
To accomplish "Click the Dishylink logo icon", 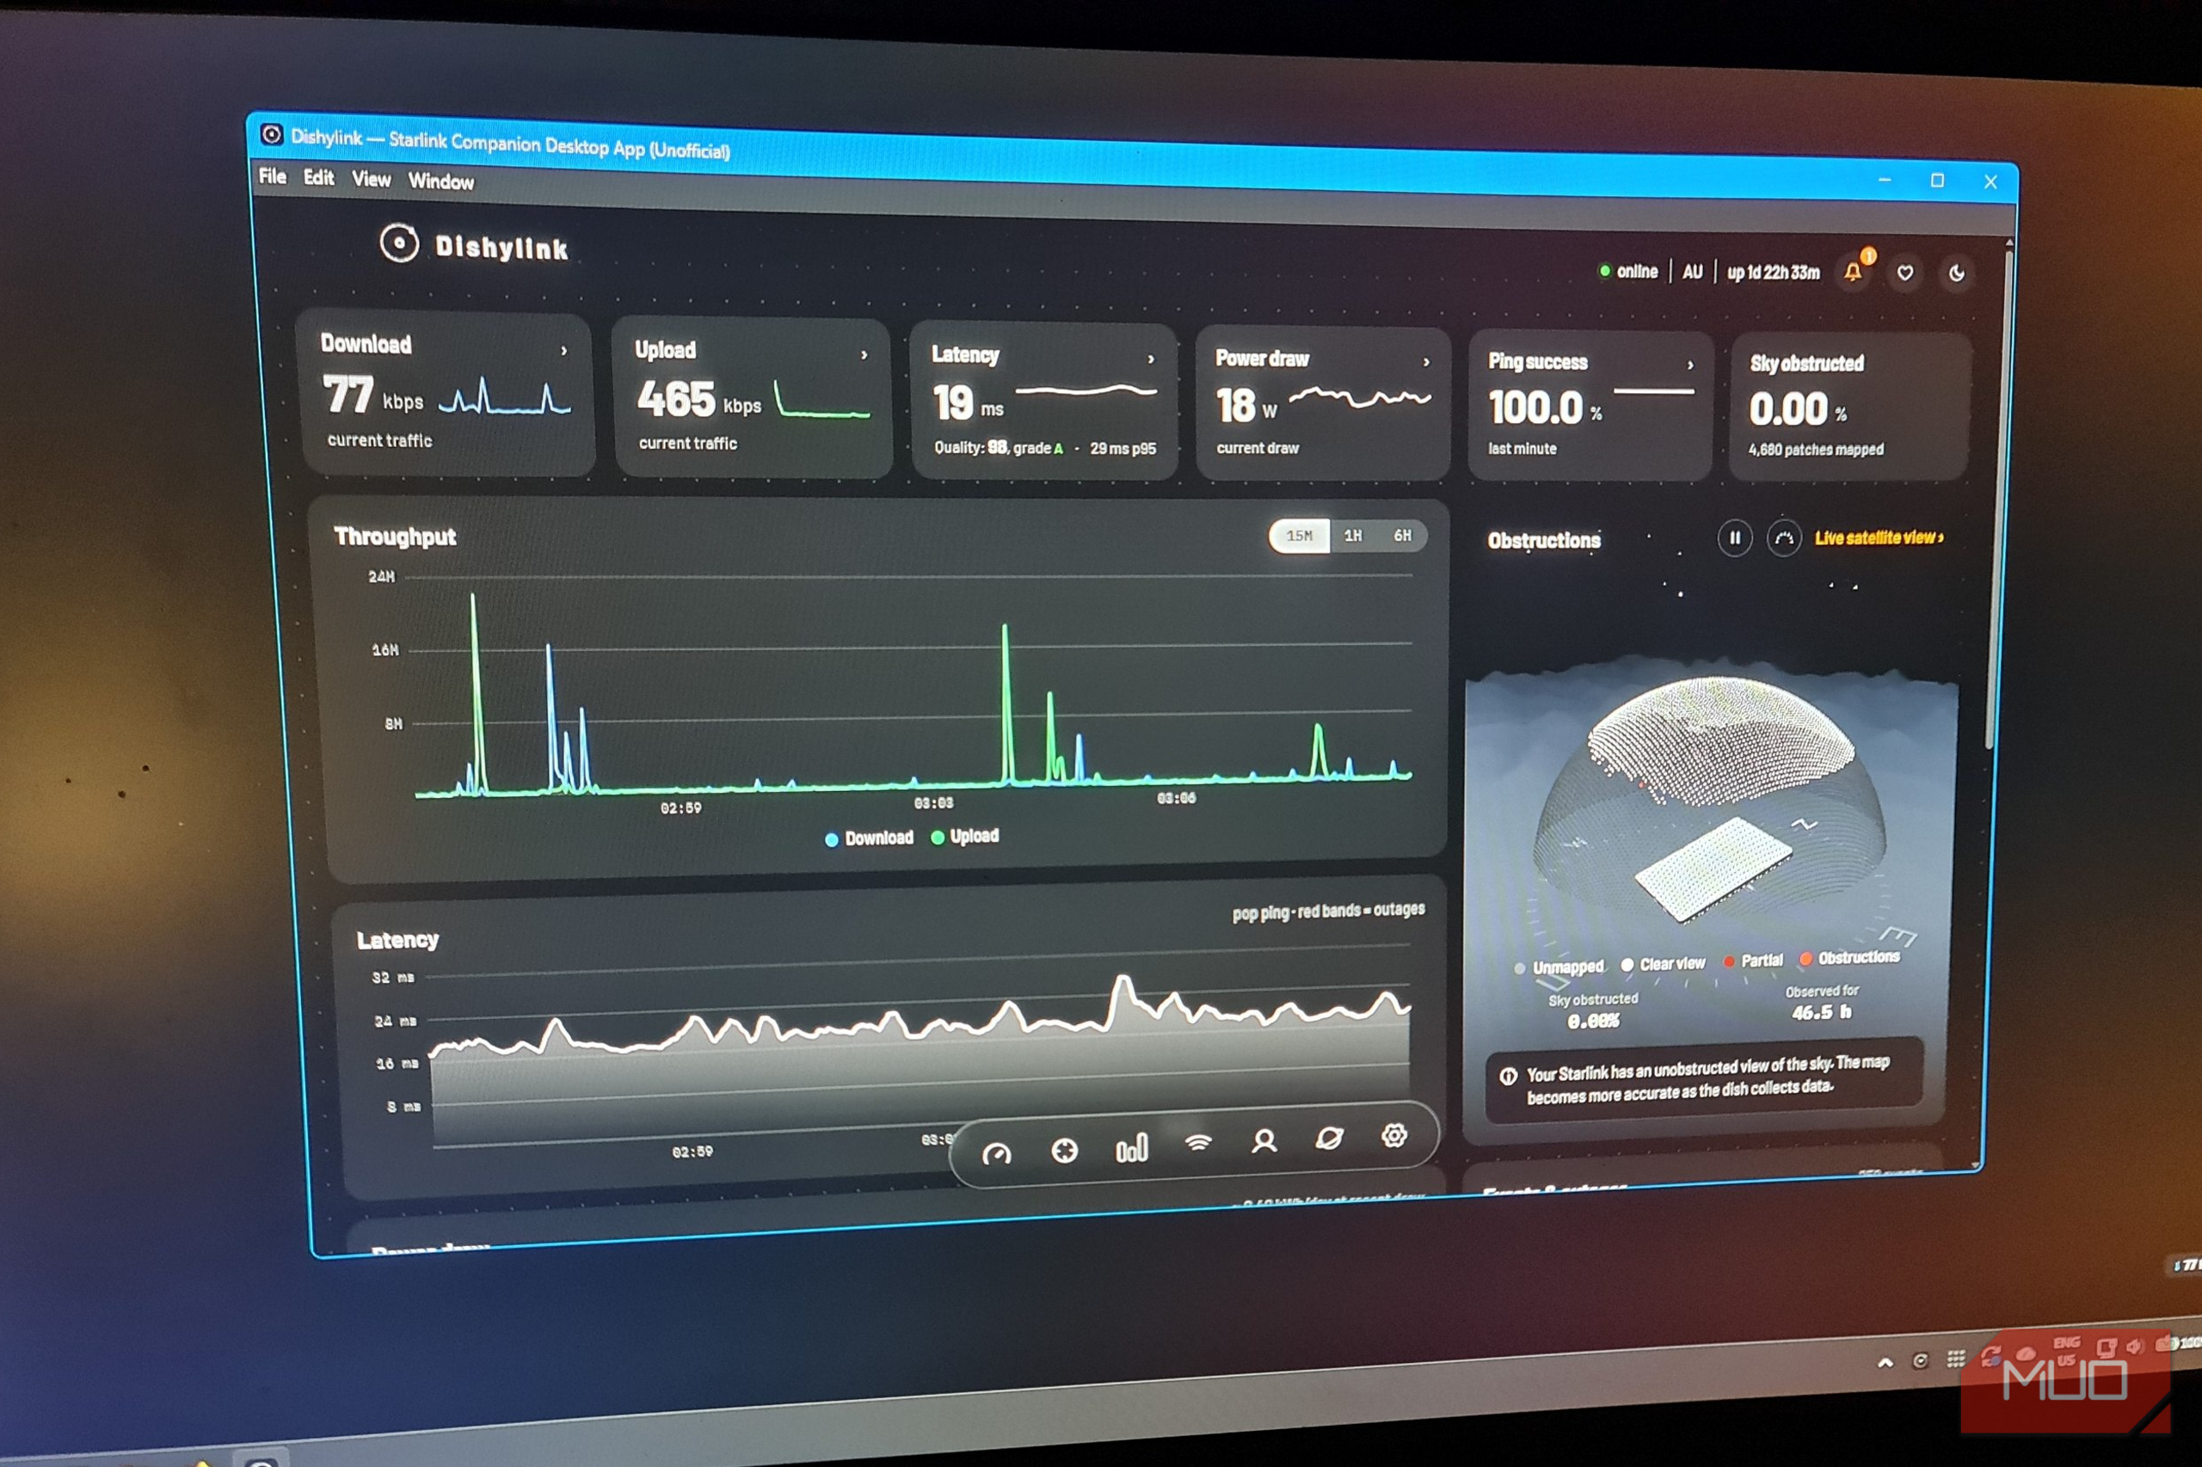I will [x=400, y=243].
